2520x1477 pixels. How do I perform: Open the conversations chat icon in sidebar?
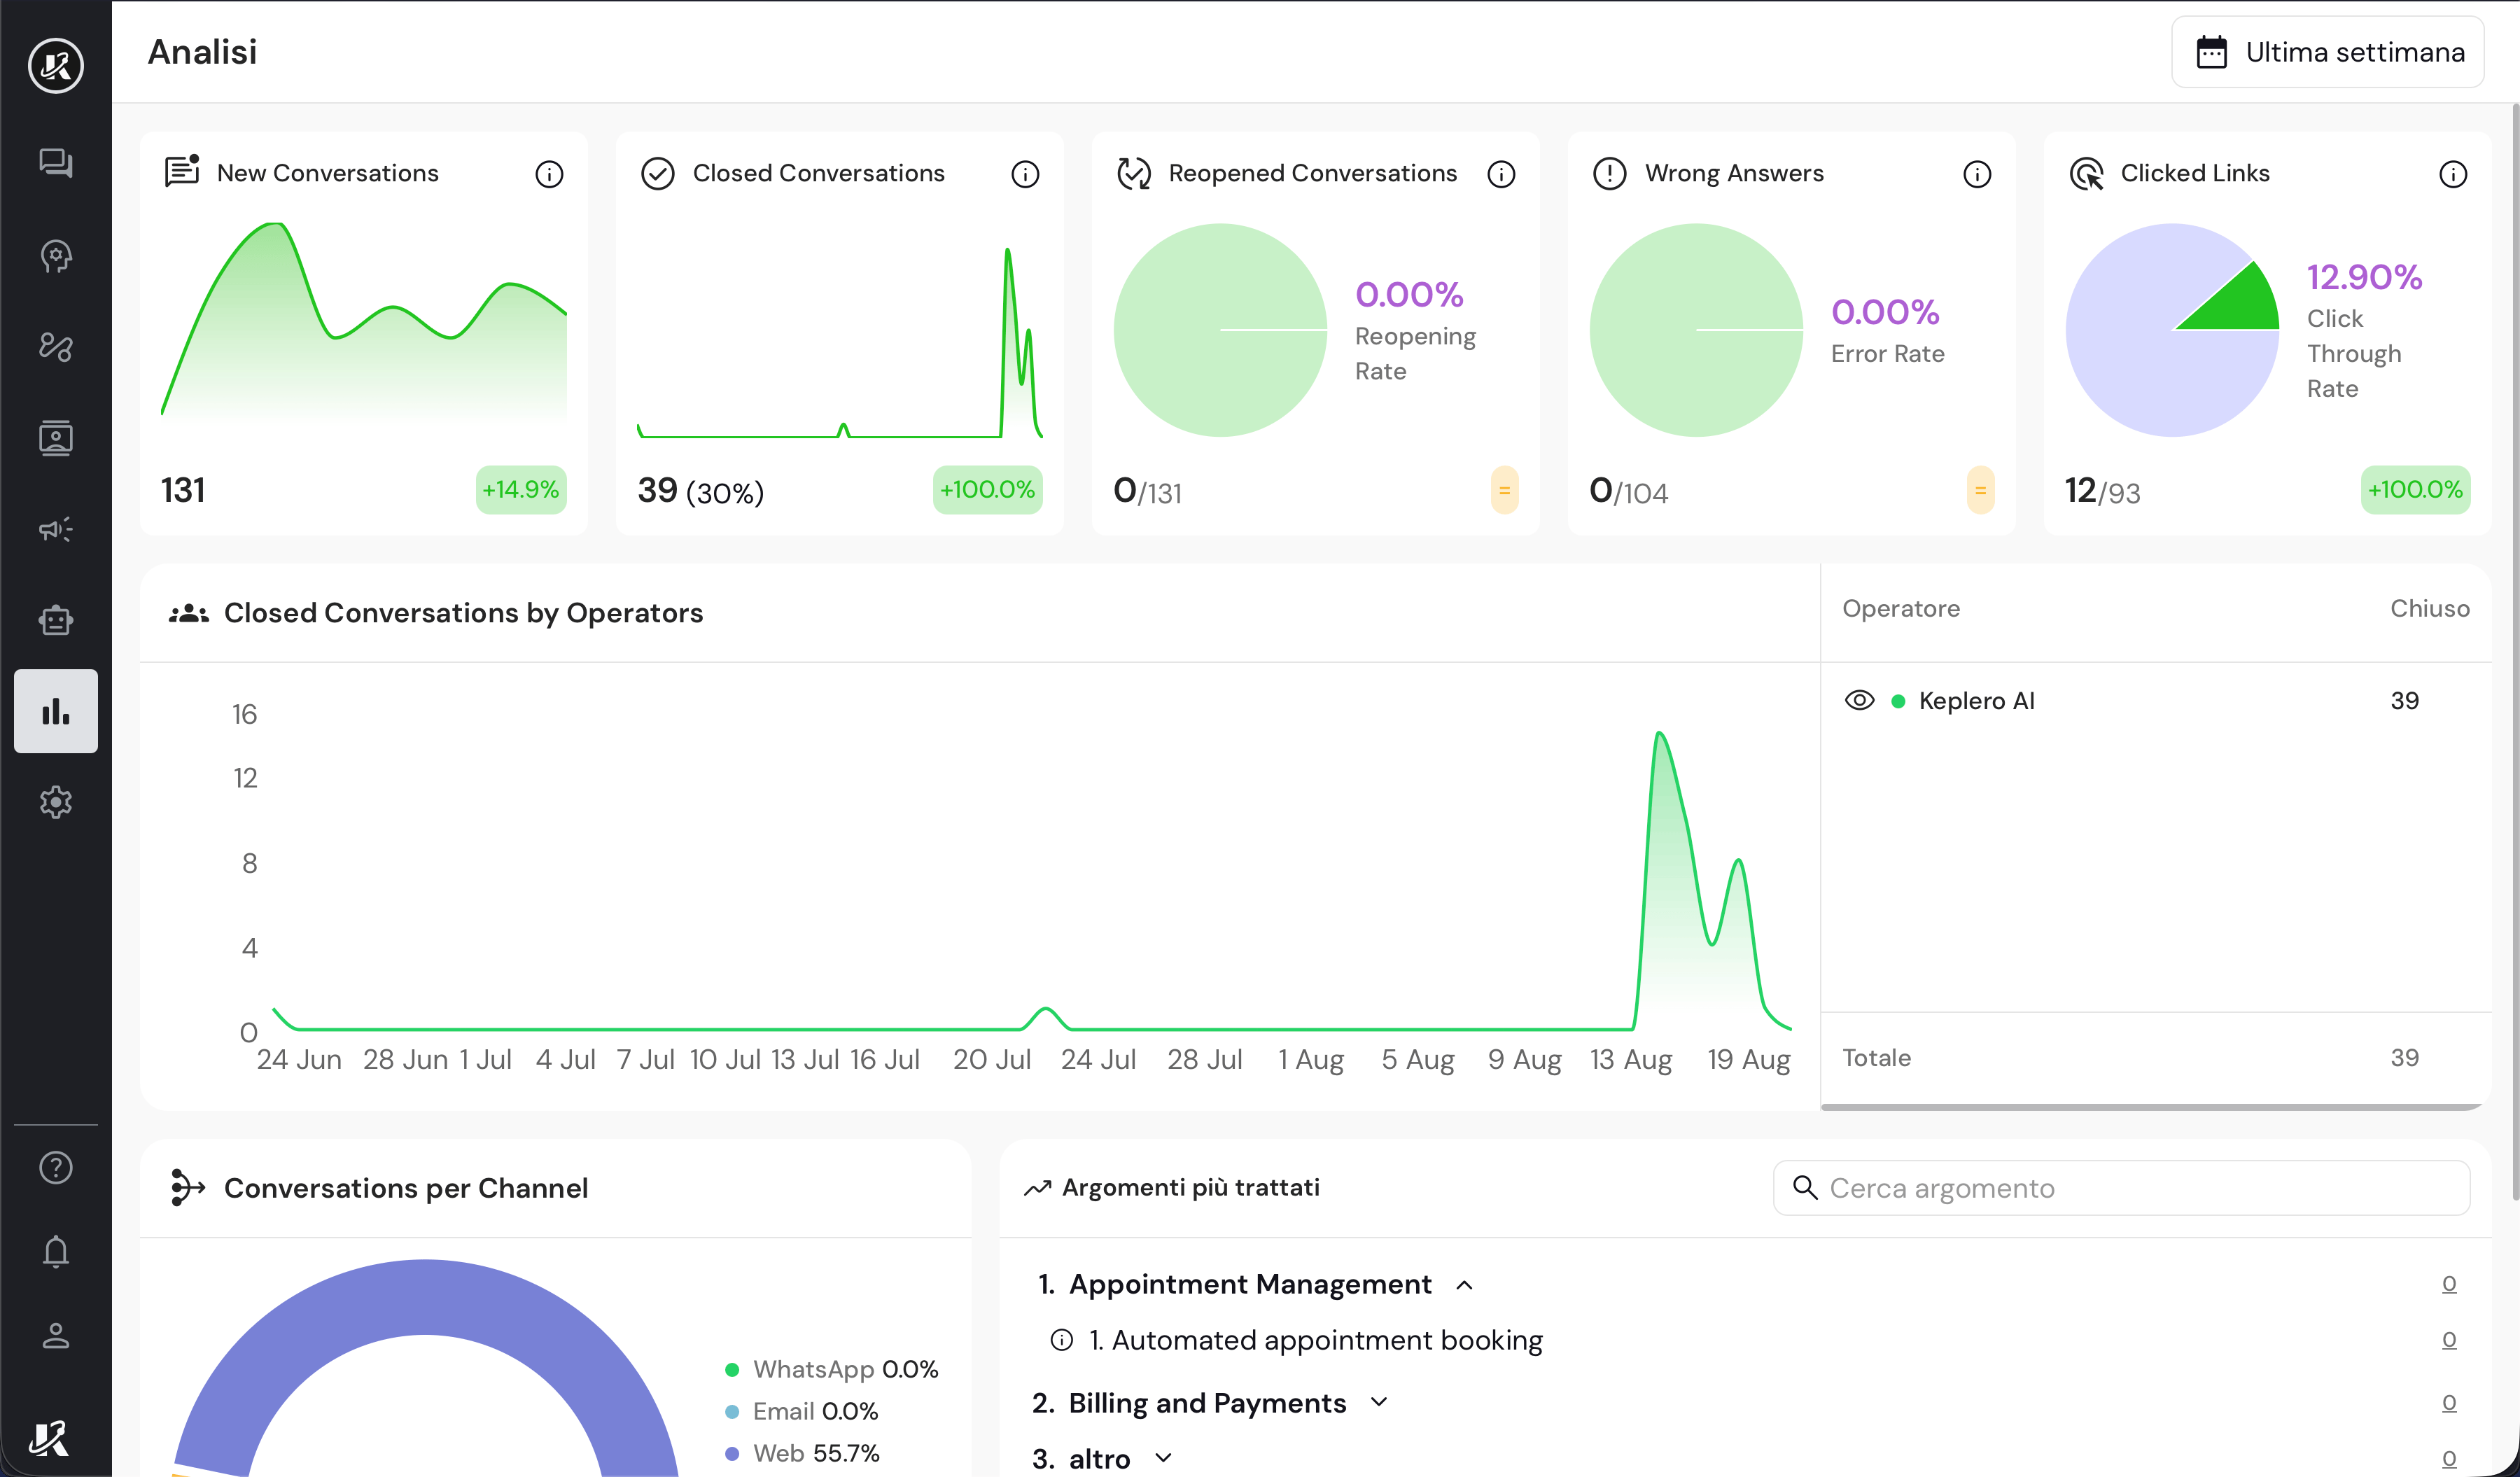tap(56, 162)
